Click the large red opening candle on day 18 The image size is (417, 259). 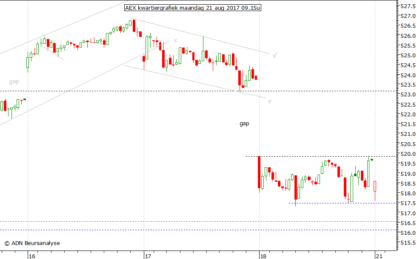[259, 172]
